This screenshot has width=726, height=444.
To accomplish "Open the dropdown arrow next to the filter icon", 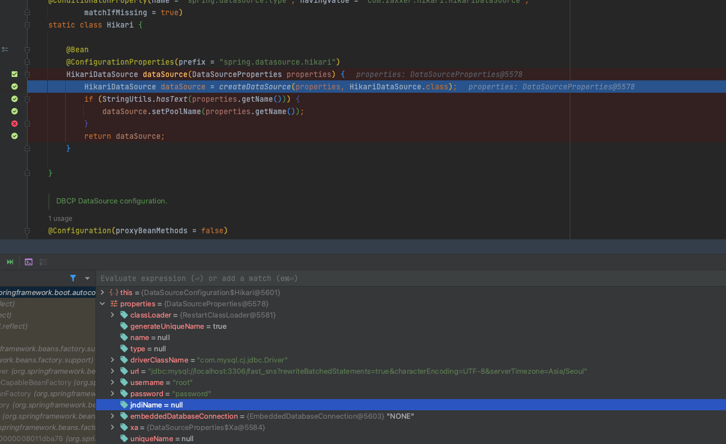I will [x=87, y=278].
